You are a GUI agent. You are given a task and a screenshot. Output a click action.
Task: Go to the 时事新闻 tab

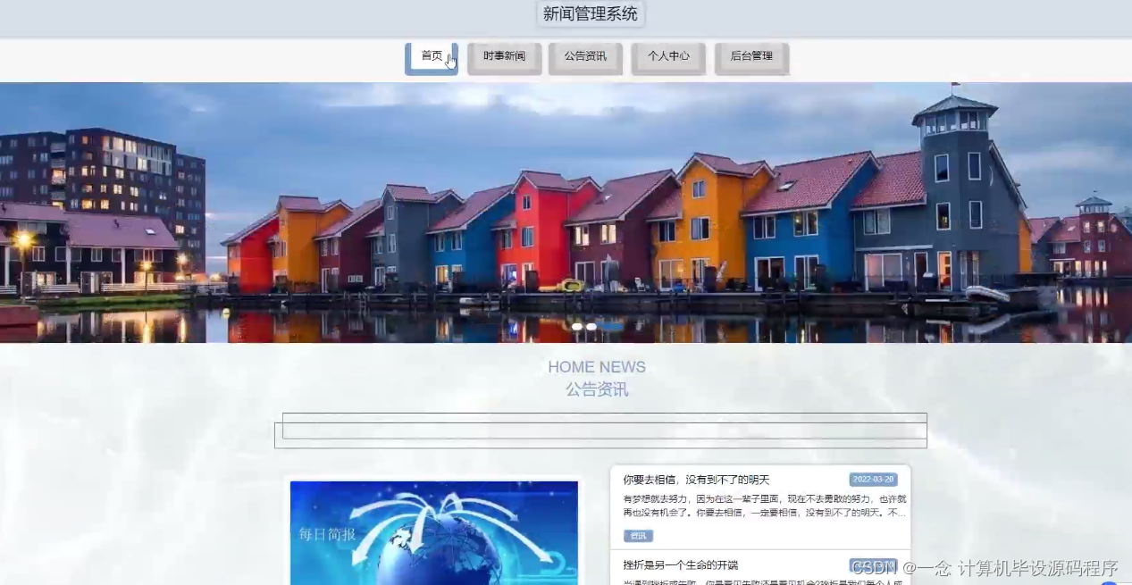pos(504,58)
